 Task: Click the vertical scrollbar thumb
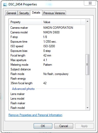[87, 64]
